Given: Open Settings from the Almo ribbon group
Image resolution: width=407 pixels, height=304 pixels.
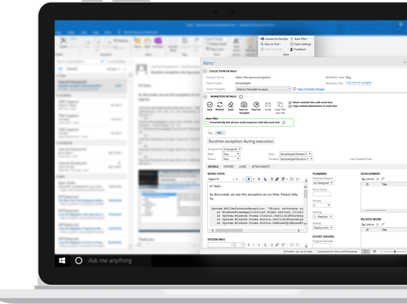Looking at the screenshot, I should (302, 44).
